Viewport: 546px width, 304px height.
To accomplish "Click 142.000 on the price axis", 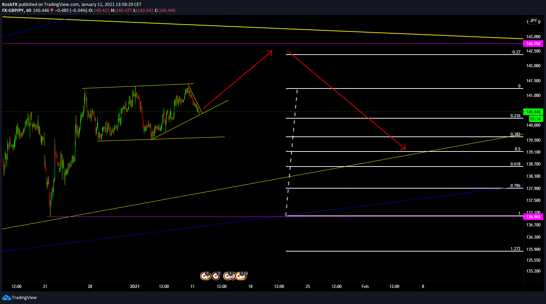I will [534, 66].
